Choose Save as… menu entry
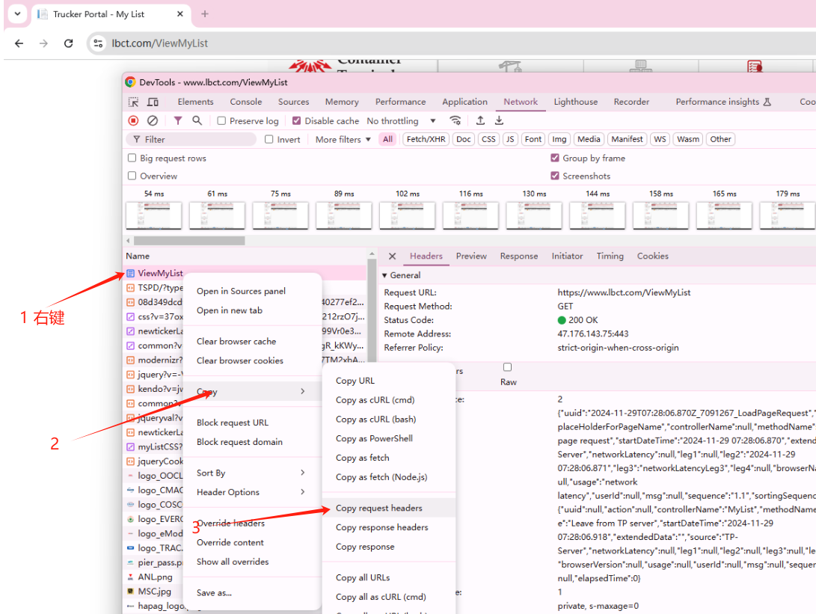 tap(252, 592)
